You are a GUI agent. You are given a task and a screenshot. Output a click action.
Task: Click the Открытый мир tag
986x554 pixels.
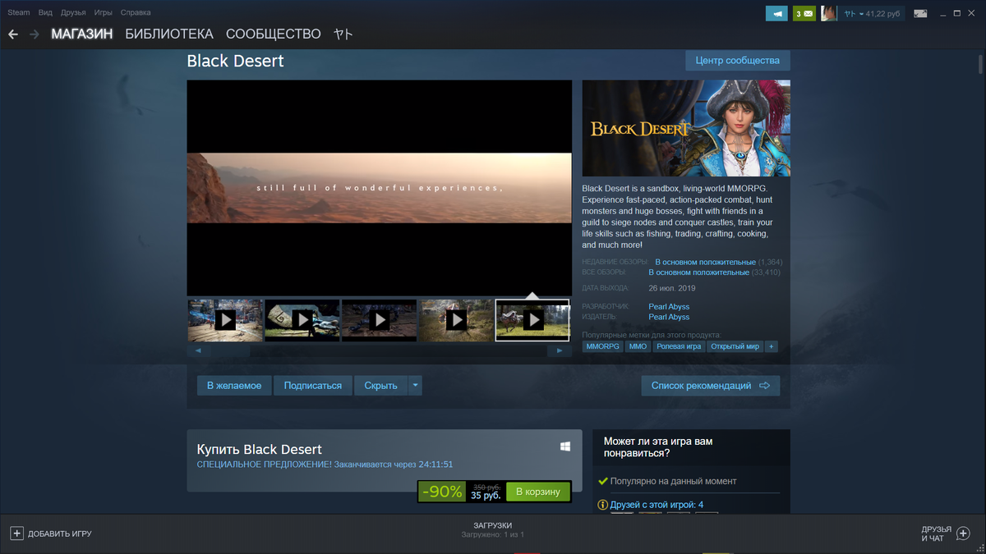pyautogui.click(x=735, y=346)
